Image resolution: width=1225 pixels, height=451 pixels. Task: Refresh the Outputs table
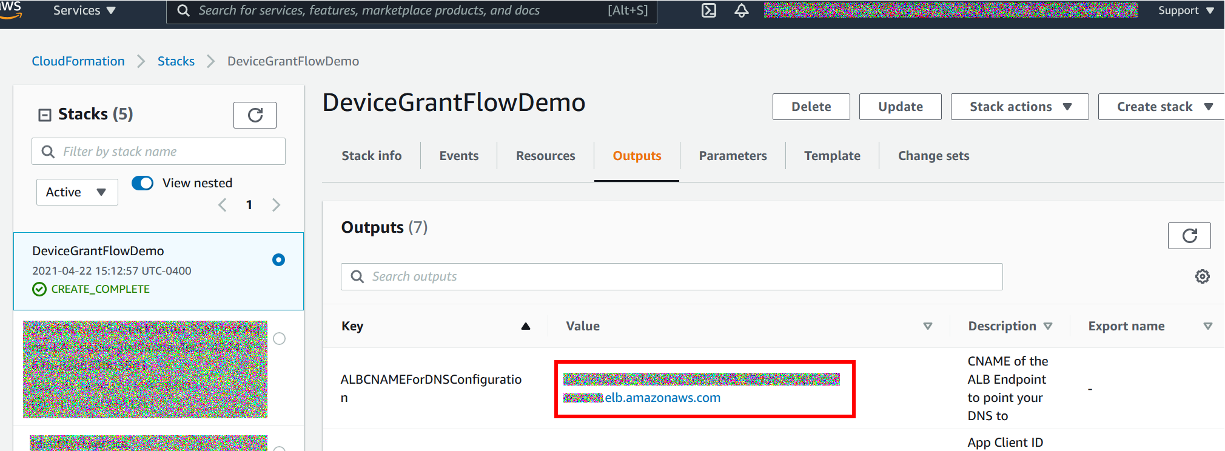click(1189, 236)
